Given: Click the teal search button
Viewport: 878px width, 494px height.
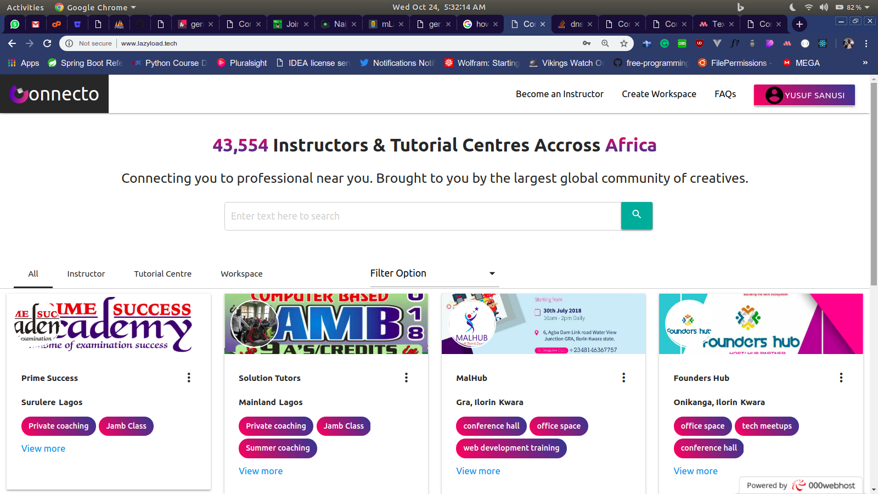Looking at the screenshot, I should (x=637, y=216).
